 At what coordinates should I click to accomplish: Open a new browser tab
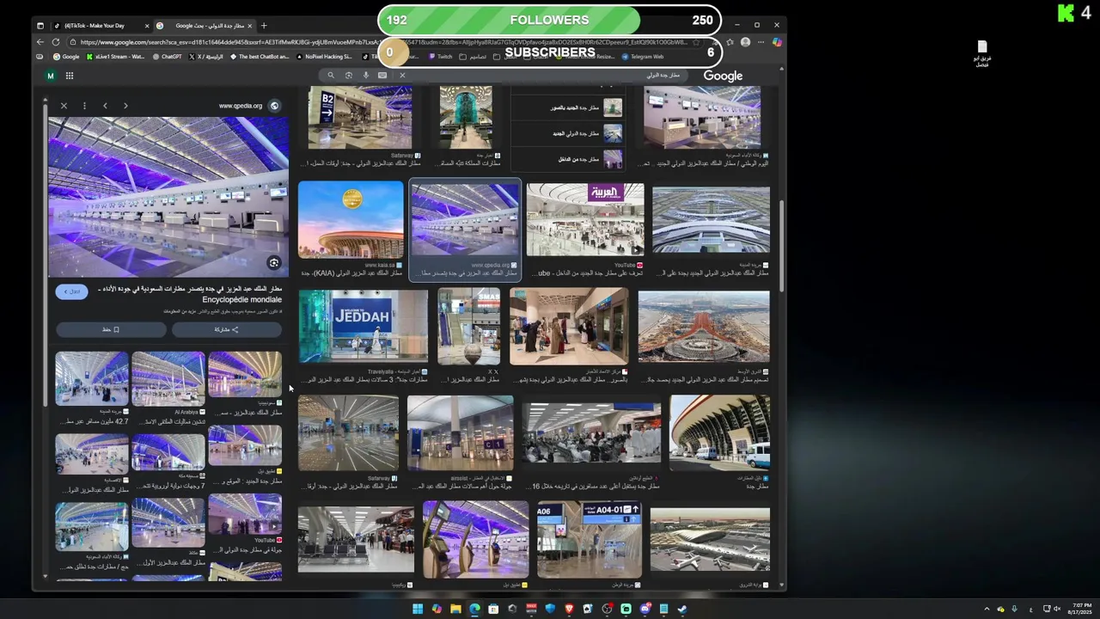(264, 26)
